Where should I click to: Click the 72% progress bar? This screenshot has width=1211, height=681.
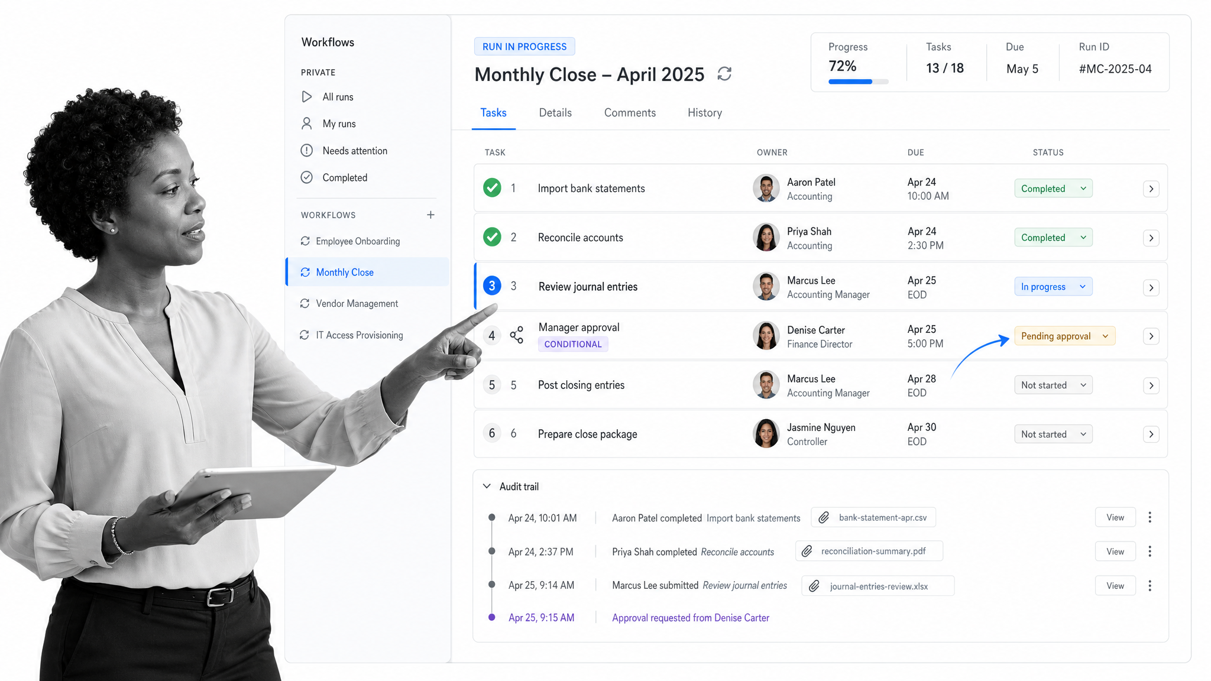858,82
